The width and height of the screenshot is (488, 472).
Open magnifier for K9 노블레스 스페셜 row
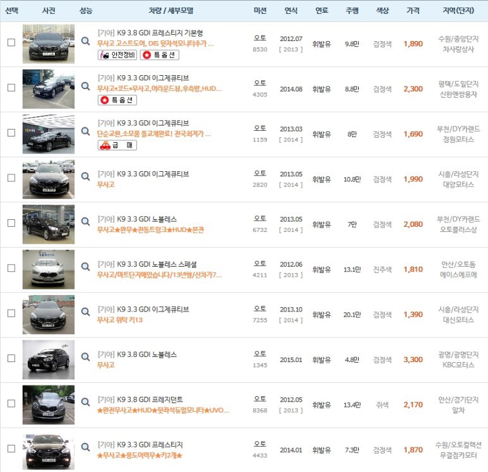point(85,267)
